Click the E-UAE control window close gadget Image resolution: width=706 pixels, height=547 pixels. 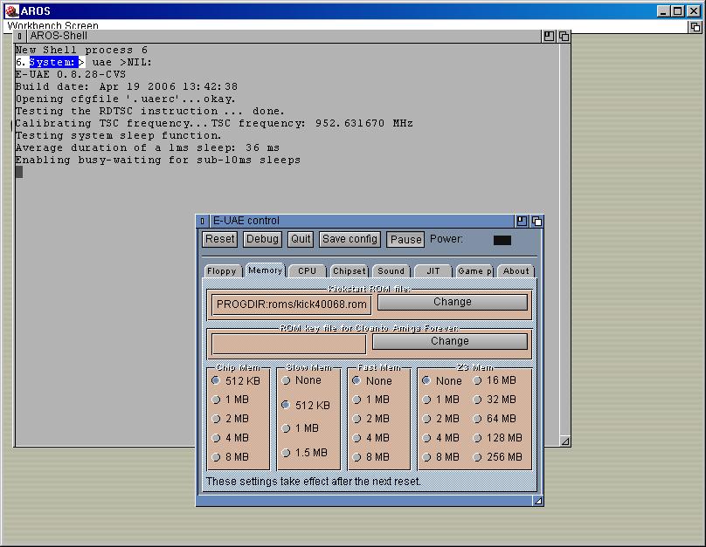[202, 221]
